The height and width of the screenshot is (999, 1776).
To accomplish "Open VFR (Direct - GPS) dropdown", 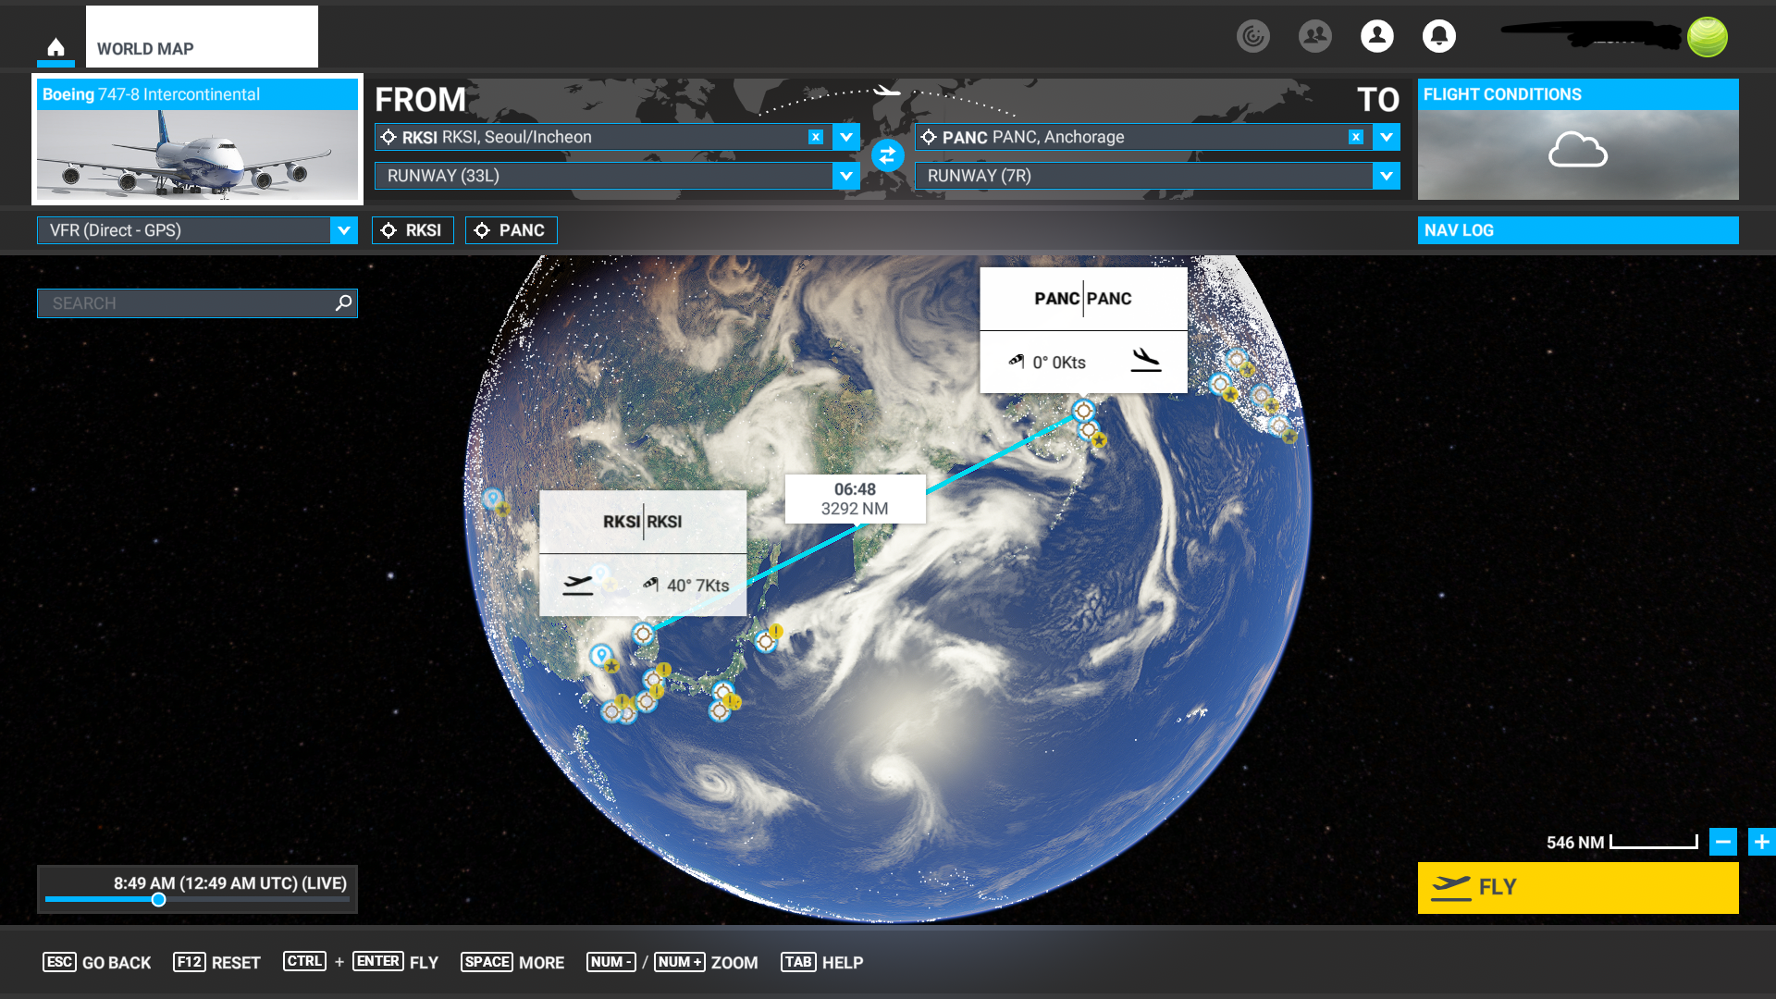I will point(343,230).
